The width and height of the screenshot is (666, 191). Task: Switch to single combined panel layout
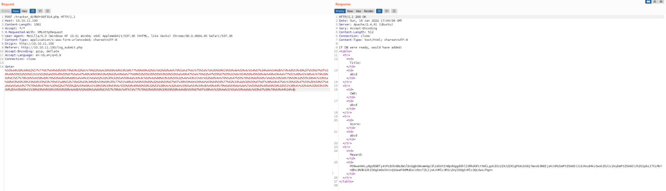661,2
